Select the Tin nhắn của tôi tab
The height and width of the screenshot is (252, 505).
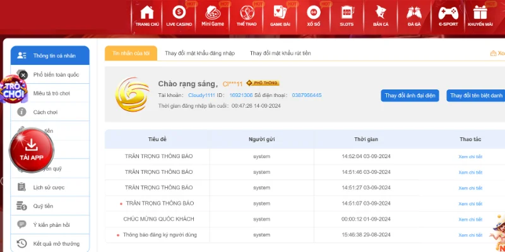tap(131, 54)
